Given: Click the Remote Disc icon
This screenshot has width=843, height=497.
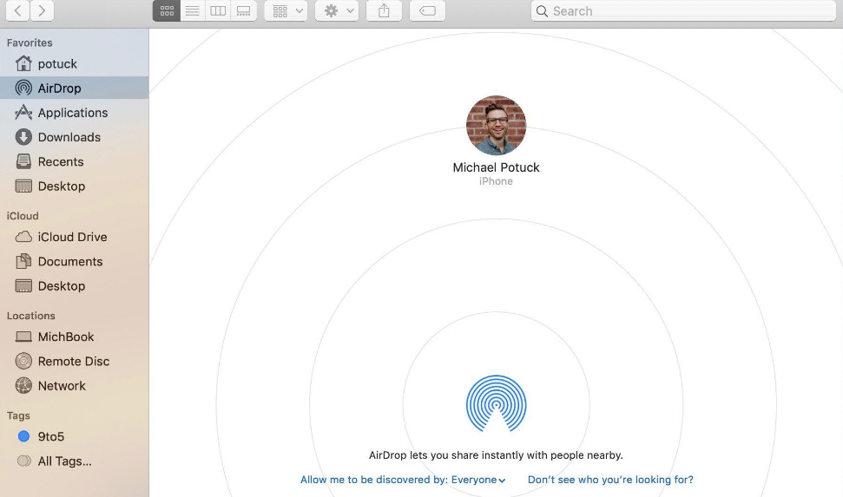Looking at the screenshot, I should (x=23, y=361).
